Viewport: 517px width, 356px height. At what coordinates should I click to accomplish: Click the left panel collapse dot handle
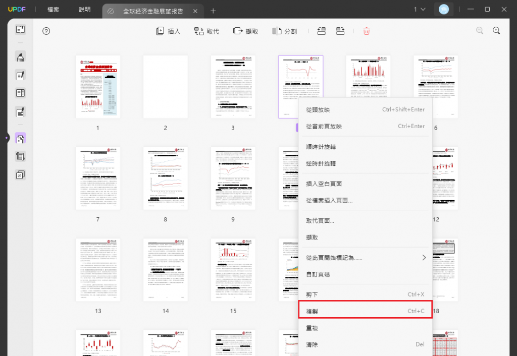[x=6, y=138]
